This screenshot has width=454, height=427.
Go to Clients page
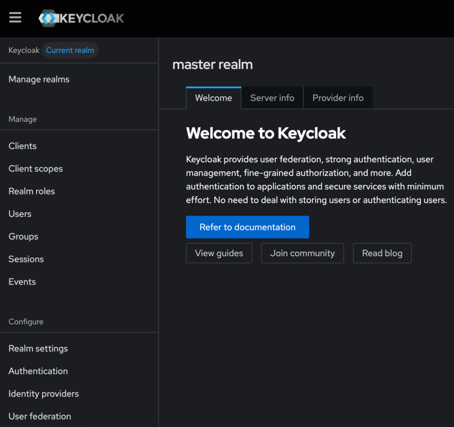[x=22, y=146]
